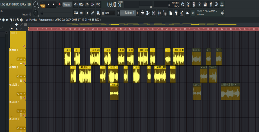Open the Browser tree icon
The width and height of the screenshot is (259, 132).
[x=165, y=13]
